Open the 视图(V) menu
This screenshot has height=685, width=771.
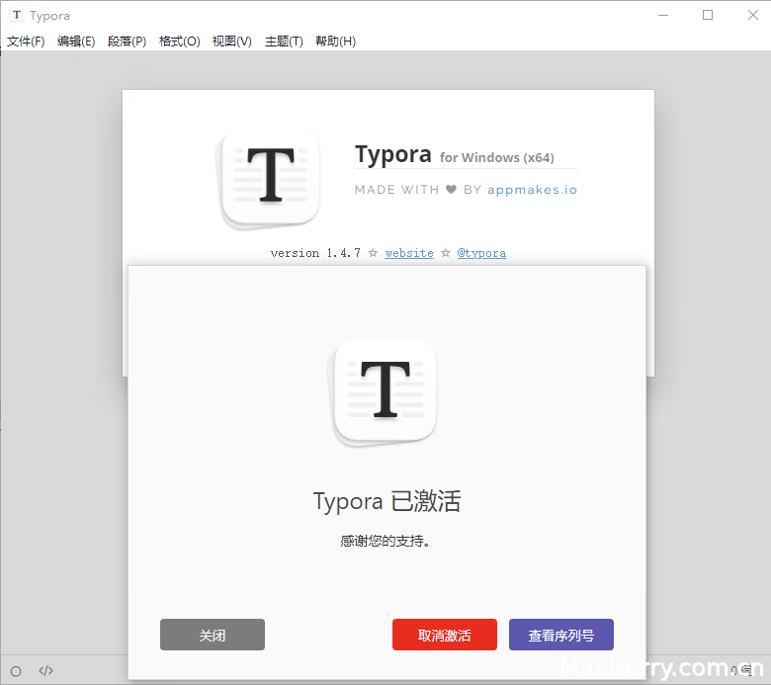[x=232, y=42]
